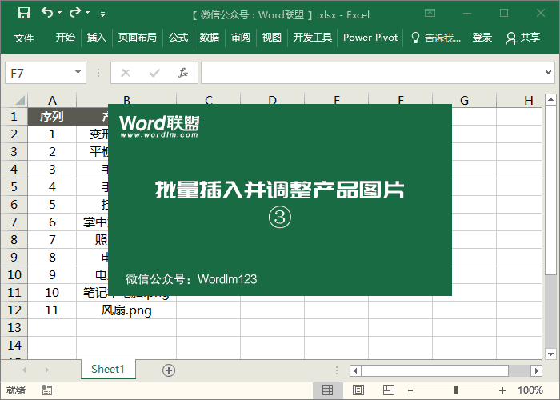This screenshot has width=560, height=400.
Task: Click cell containing 风扇.png
Action: [x=126, y=310]
